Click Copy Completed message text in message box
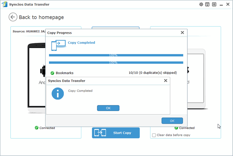The width and height of the screenshot is (233, 156). tap(80, 91)
